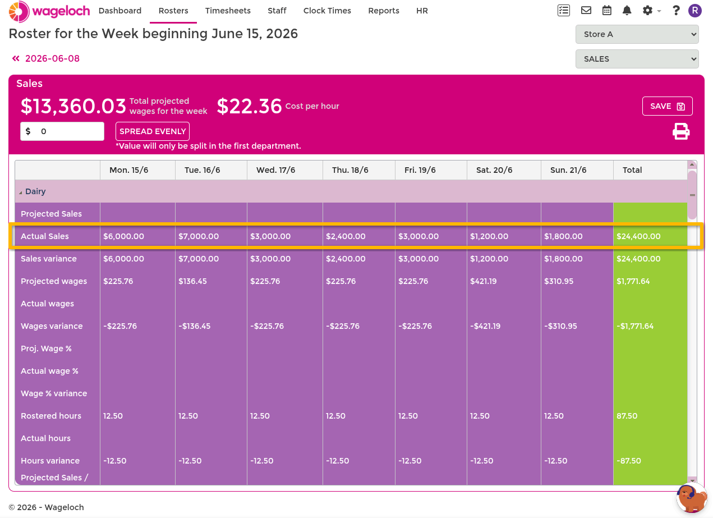Viewport: 713px width, 518px height.
Task: Click the SPREAD EVENLY button
Action: 153,131
